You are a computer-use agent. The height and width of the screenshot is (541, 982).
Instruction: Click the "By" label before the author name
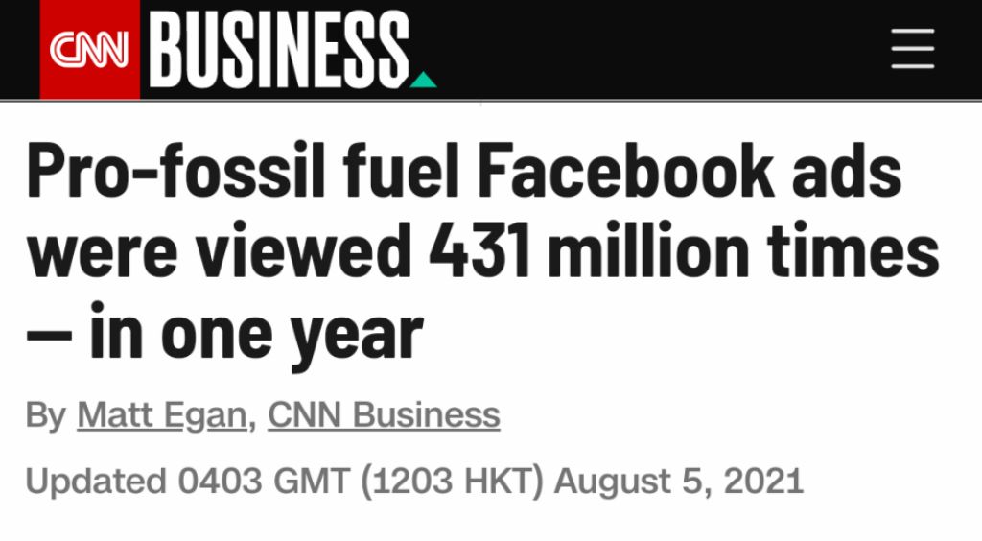tap(45, 415)
